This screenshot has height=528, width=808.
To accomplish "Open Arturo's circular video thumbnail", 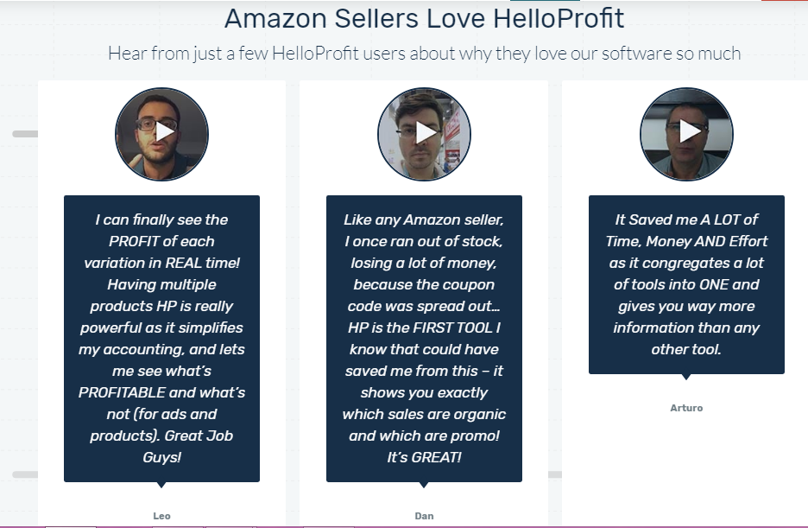I will (x=686, y=134).
